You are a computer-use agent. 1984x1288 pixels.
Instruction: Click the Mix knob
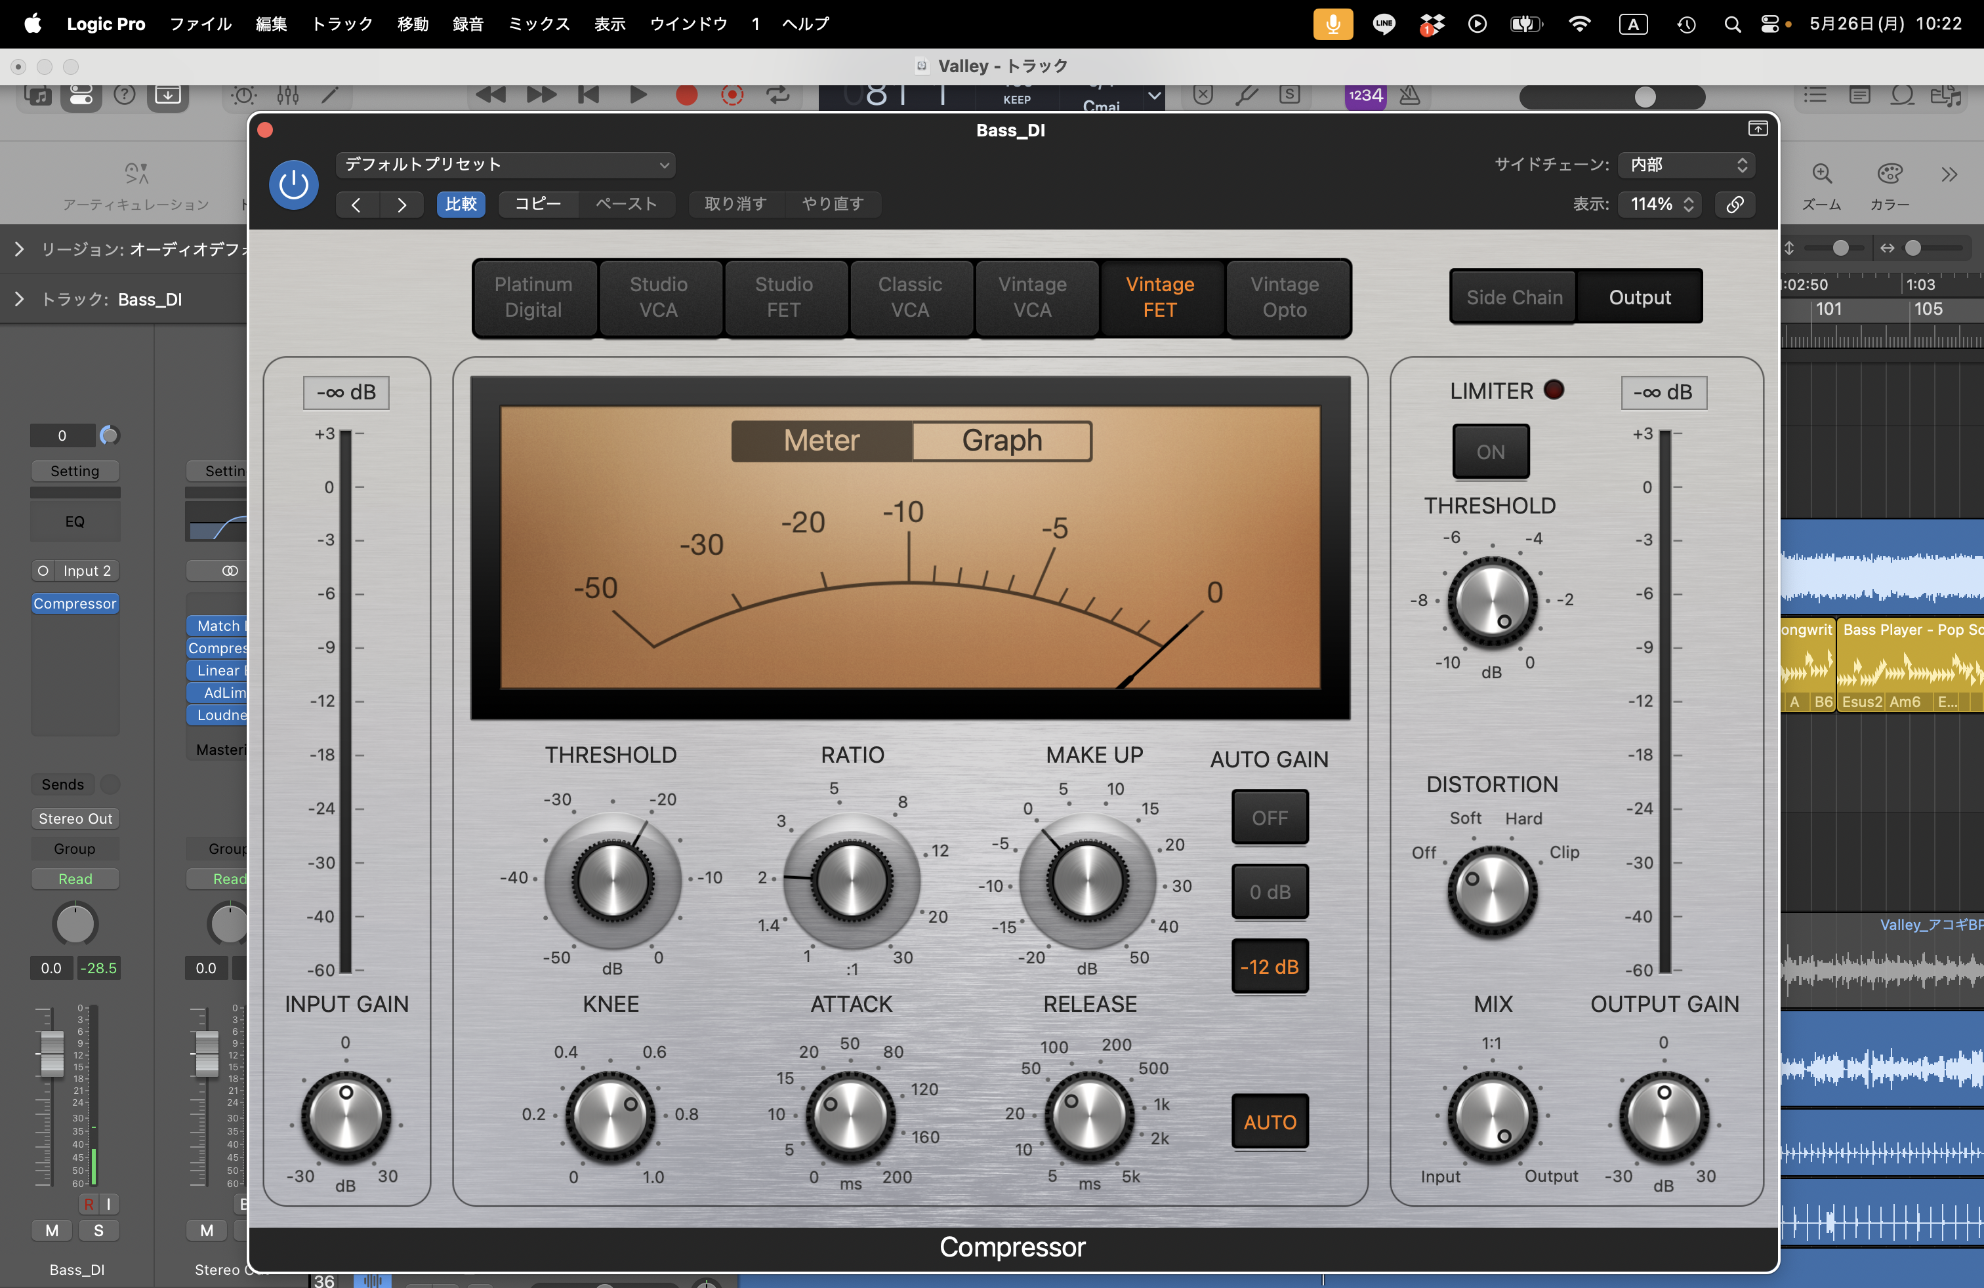(1492, 1116)
